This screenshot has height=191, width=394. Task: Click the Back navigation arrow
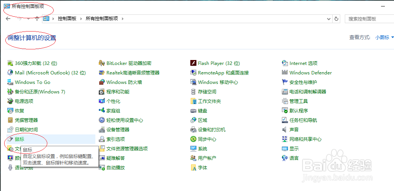(8, 19)
